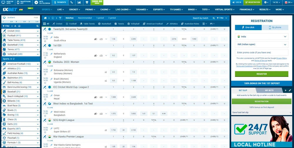Click the gamepad icon in sports filter row
Screen dimensions: 294x148
(x=212, y=24)
